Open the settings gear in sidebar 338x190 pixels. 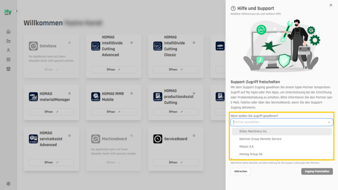(x=8, y=183)
